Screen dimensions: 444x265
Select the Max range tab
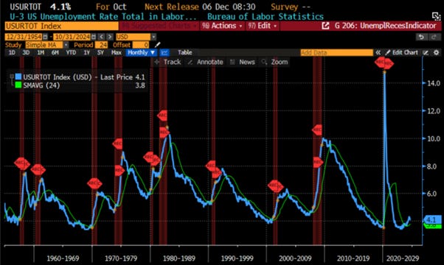coord(116,52)
